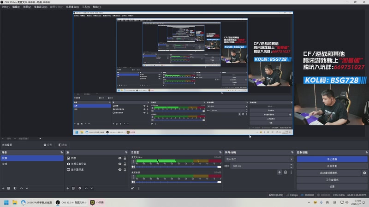Toggle lock on 显示器采集 source

point(125,169)
